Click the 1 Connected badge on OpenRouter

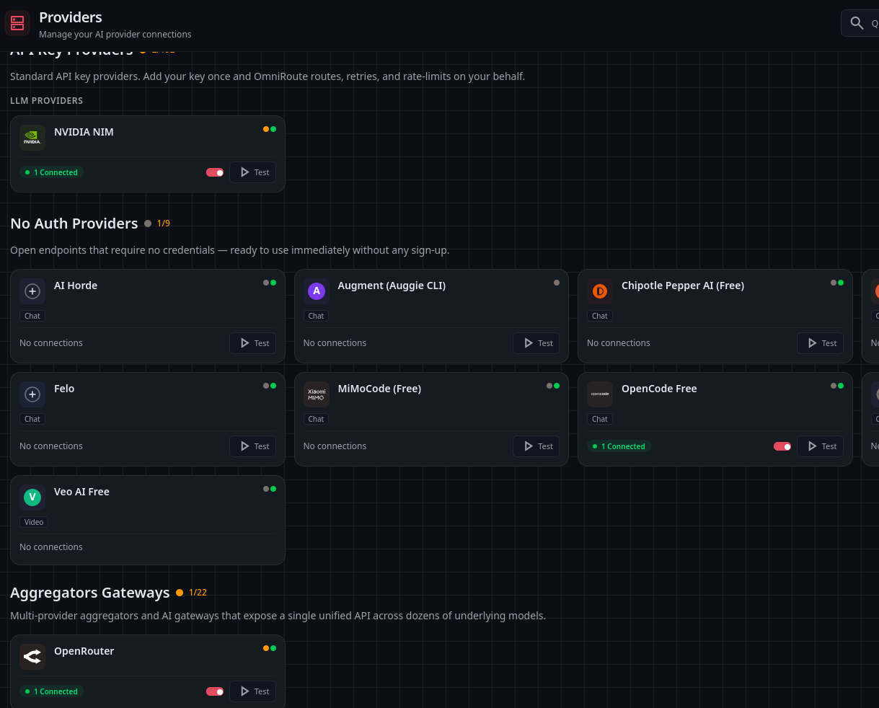pos(52,691)
